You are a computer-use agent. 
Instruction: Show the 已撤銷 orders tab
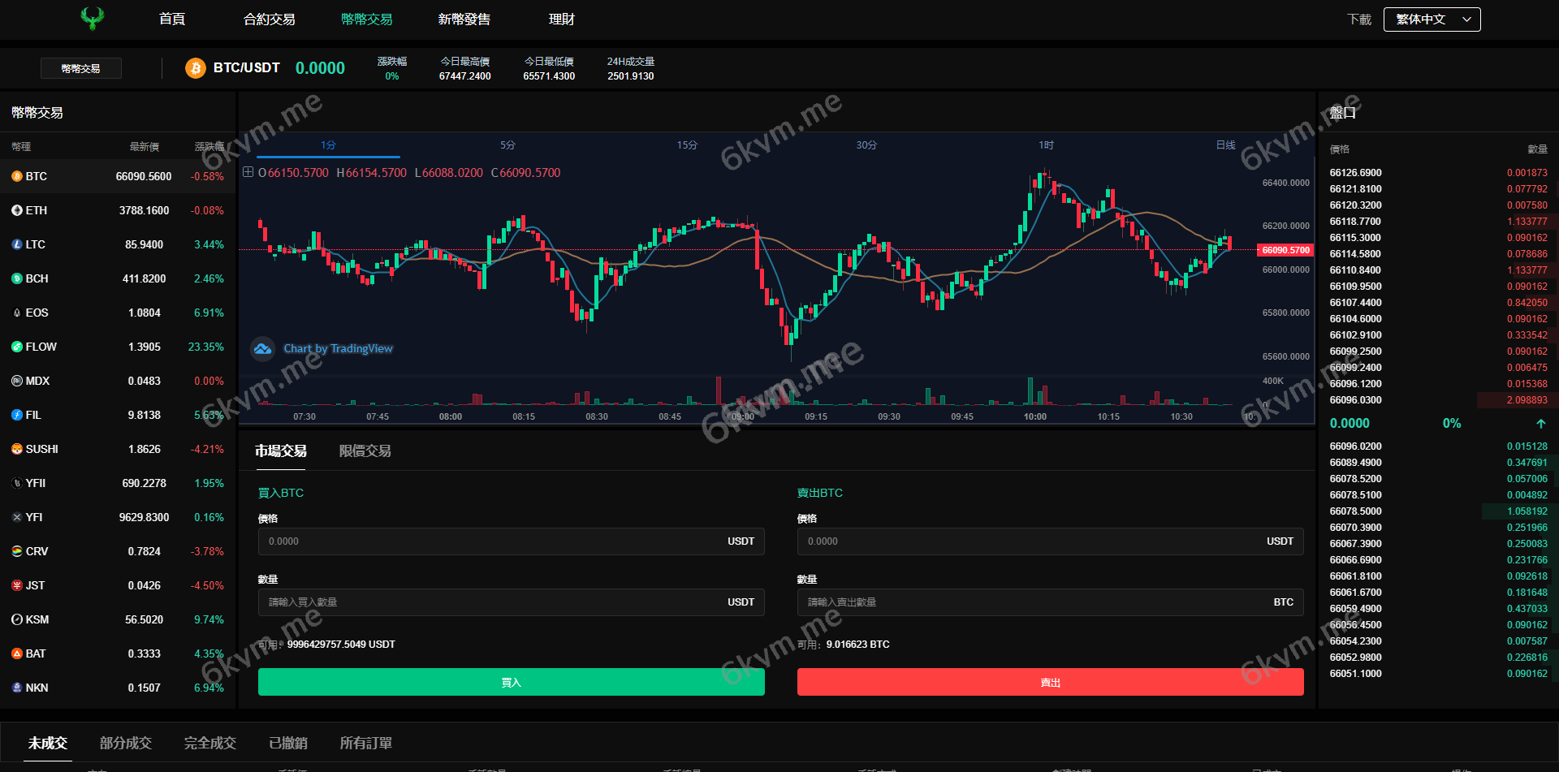click(x=287, y=743)
